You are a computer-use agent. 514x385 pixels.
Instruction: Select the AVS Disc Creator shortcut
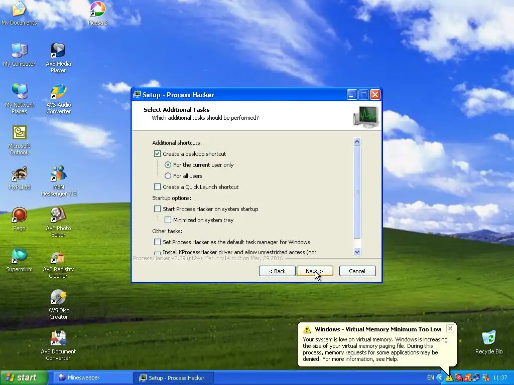[x=58, y=304]
